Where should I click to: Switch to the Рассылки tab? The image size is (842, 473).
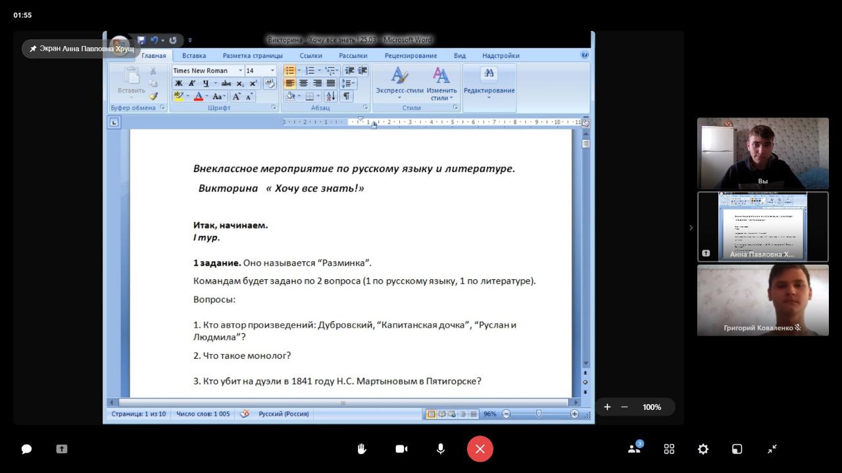353,56
